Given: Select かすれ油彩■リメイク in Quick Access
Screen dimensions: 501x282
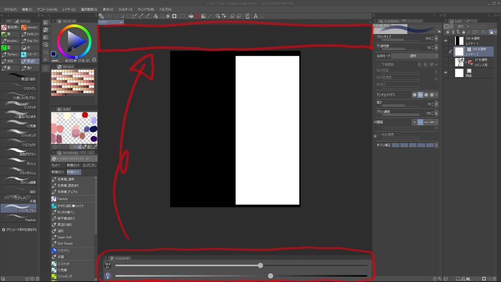Looking at the screenshot, I should click(70, 206).
